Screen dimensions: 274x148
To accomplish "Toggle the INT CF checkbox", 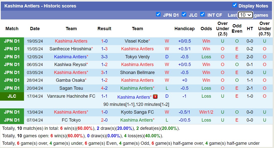I will pos(202,14).
